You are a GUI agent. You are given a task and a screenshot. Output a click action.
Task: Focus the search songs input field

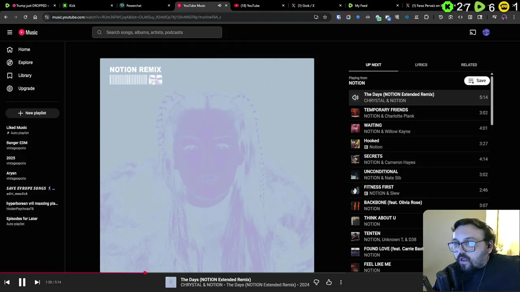(157, 32)
